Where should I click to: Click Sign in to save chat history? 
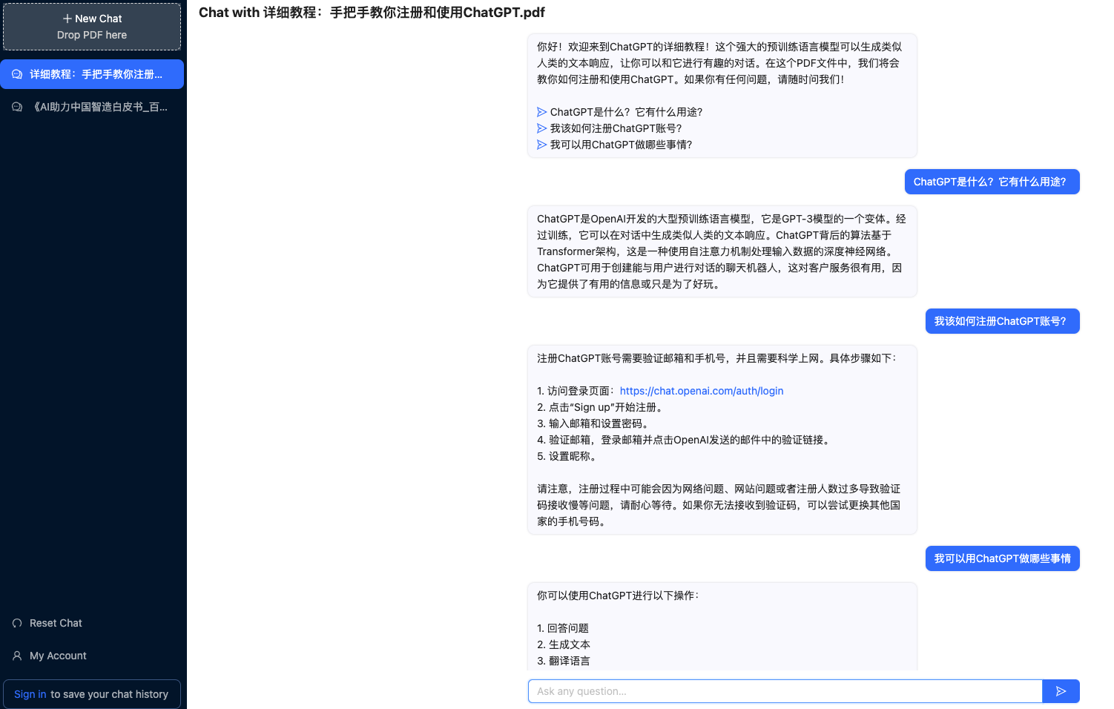click(30, 693)
